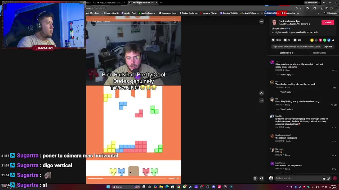Open the frankiestreamclips profile name
This screenshot has width=339, height=190.
(x=289, y=21)
